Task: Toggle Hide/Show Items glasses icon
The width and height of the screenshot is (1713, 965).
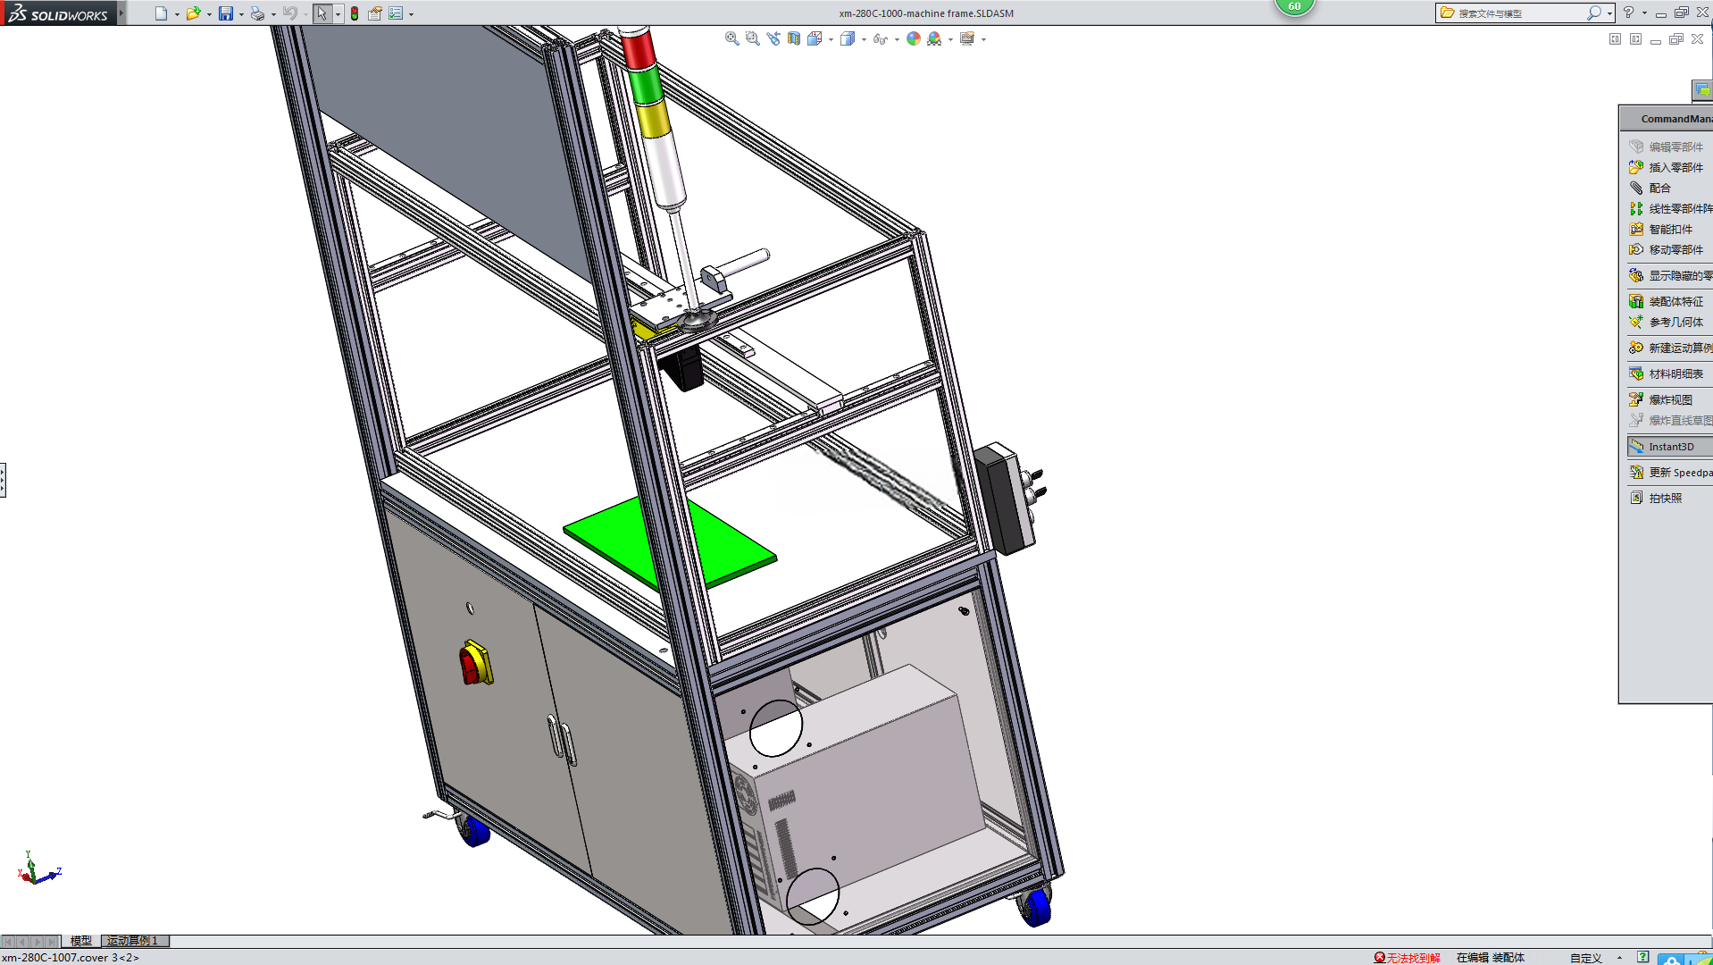Action: [880, 39]
